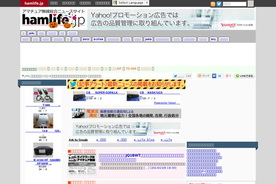The height and width of the screenshot is (184, 276).
Task: Open the Yahoo! promotion top banner ad
Action: [x=171, y=19]
